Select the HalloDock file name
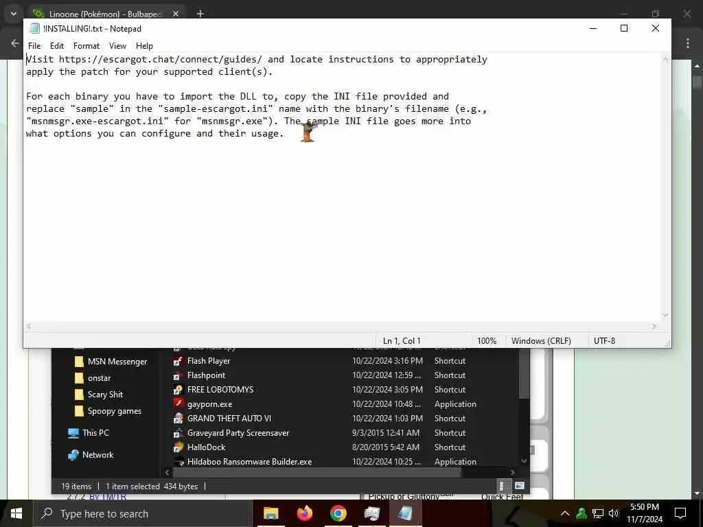This screenshot has height=527, width=703. click(x=206, y=447)
